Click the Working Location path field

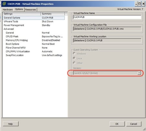tap(107, 41)
